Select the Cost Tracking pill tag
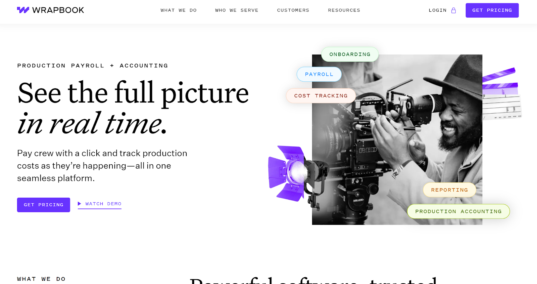 (321, 96)
